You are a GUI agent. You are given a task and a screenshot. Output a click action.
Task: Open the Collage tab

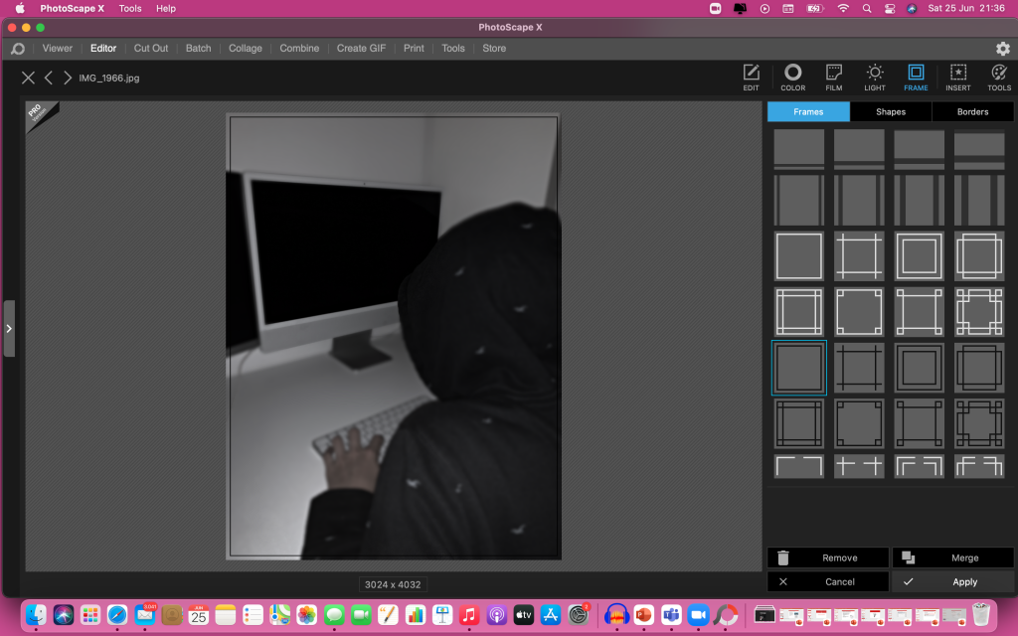pyautogui.click(x=246, y=48)
